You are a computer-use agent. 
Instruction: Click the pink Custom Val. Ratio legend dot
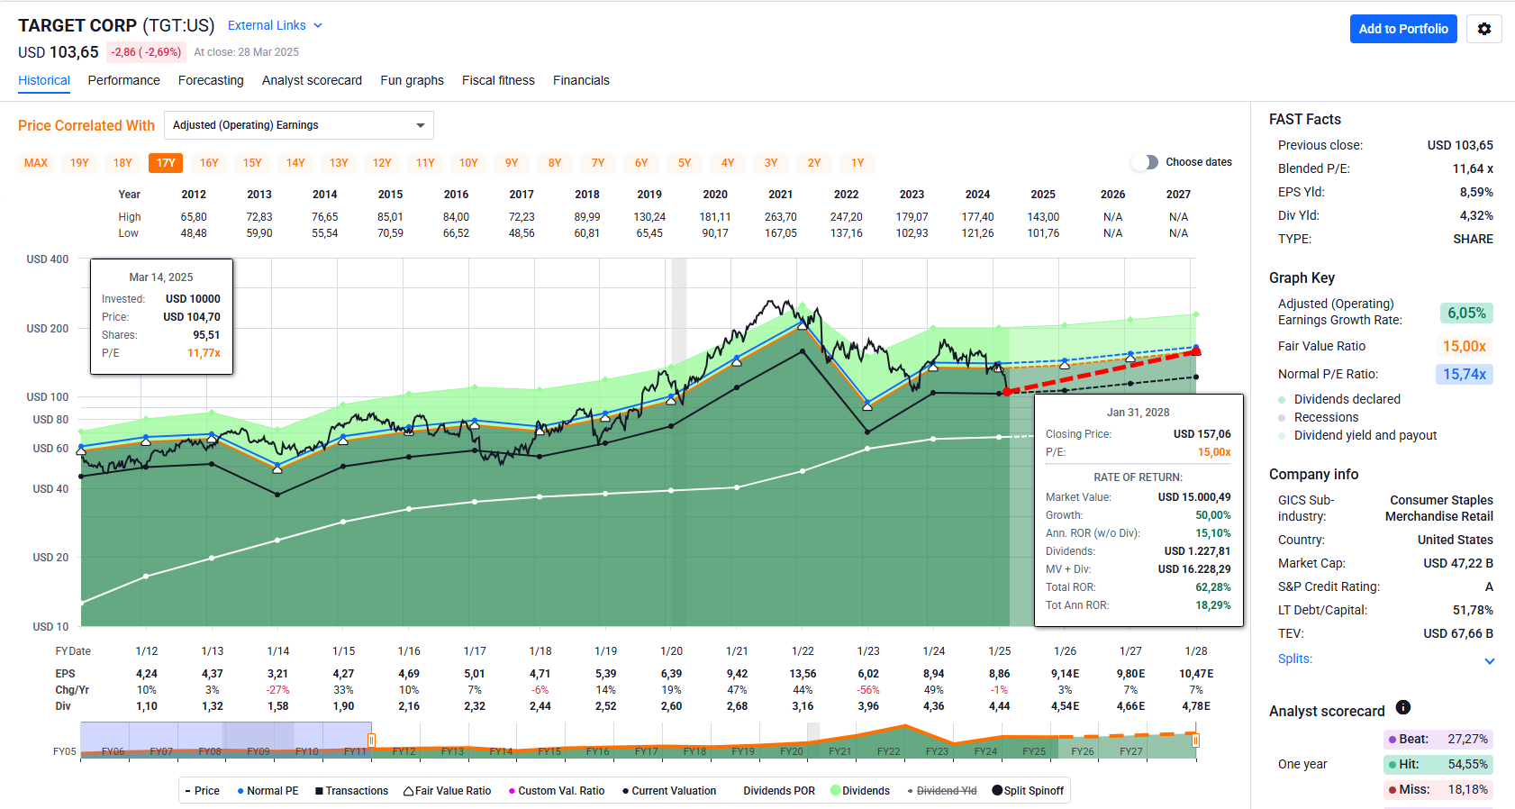(x=512, y=791)
